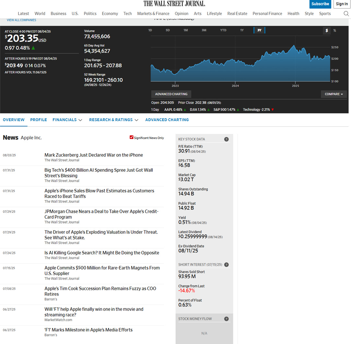Open Is AI Killing Google Search article

click(x=102, y=253)
